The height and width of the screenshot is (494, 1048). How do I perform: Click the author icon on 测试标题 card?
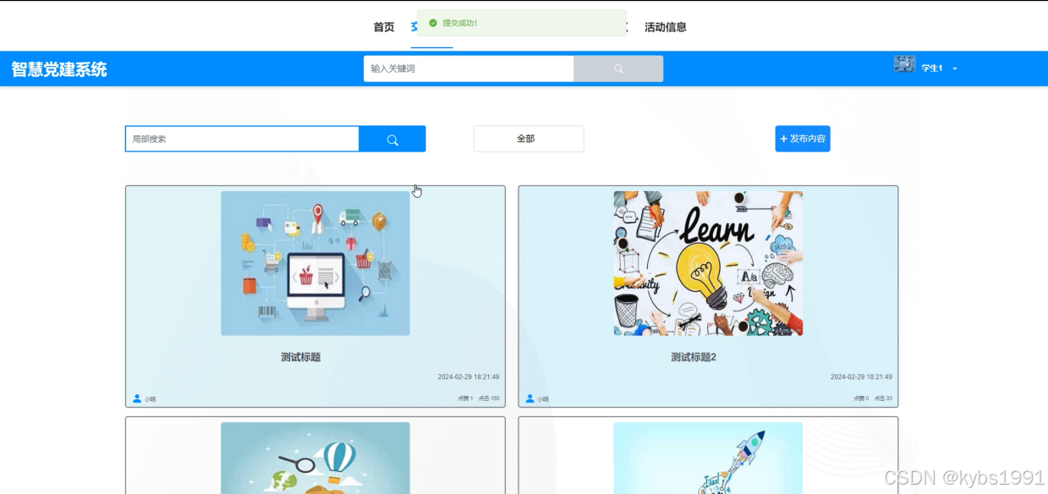pos(137,398)
